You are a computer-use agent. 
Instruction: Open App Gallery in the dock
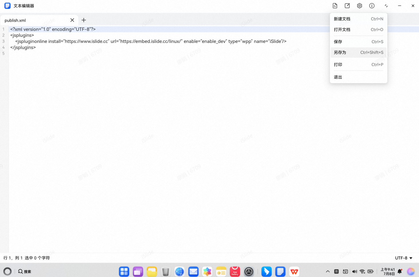[235, 272]
